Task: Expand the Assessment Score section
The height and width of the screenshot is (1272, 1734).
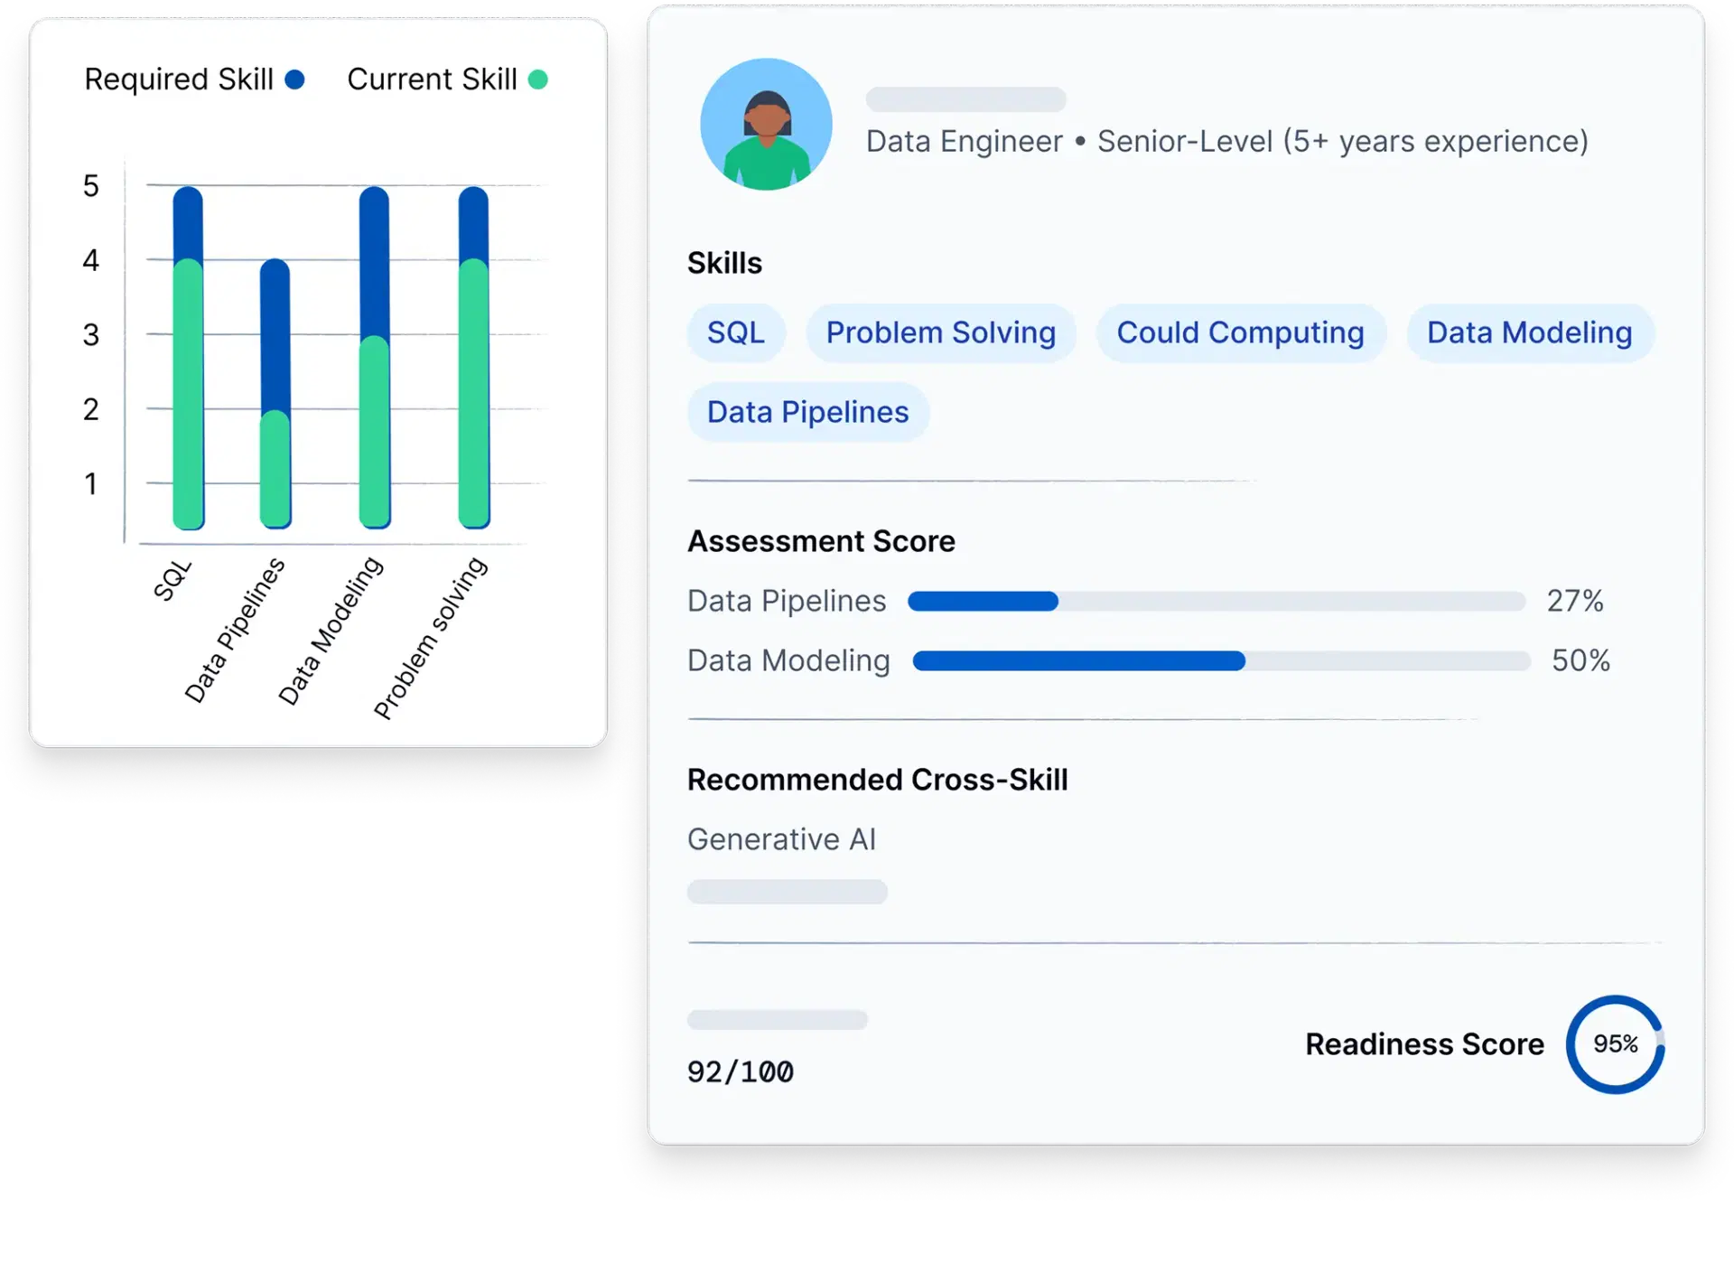Action: [x=821, y=540]
